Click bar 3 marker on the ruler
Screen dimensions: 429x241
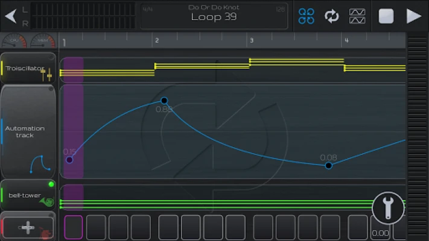point(252,40)
